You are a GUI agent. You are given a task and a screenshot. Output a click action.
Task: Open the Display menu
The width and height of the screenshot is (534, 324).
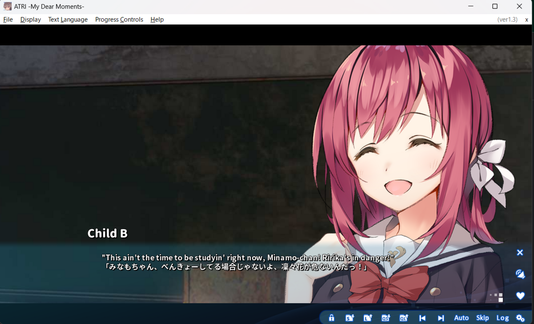30,20
